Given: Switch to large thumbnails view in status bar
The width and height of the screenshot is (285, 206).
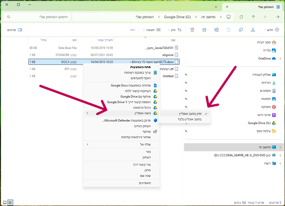Looking at the screenshot, I should coord(5,202).
